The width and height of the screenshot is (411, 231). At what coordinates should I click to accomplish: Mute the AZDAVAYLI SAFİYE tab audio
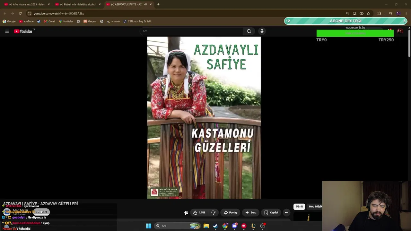145,4
